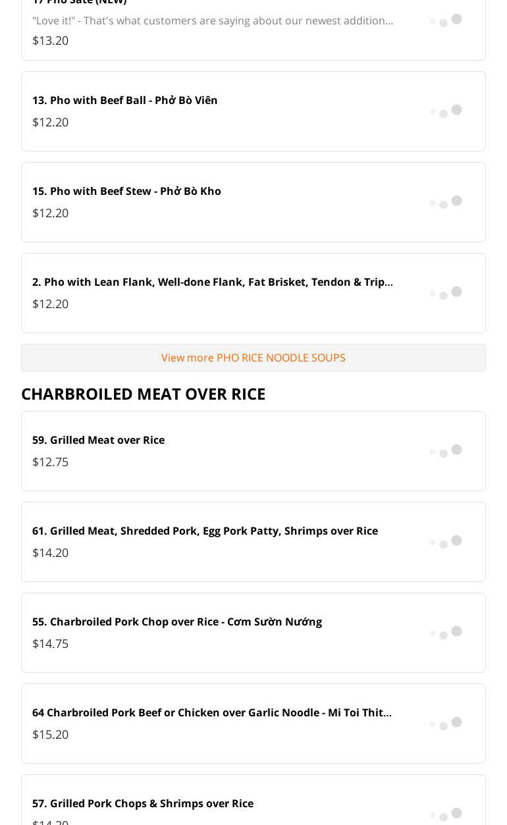Click the "Love it!" Pho Sate description
The image size is (507, 825).
click(x=212, y=20)
